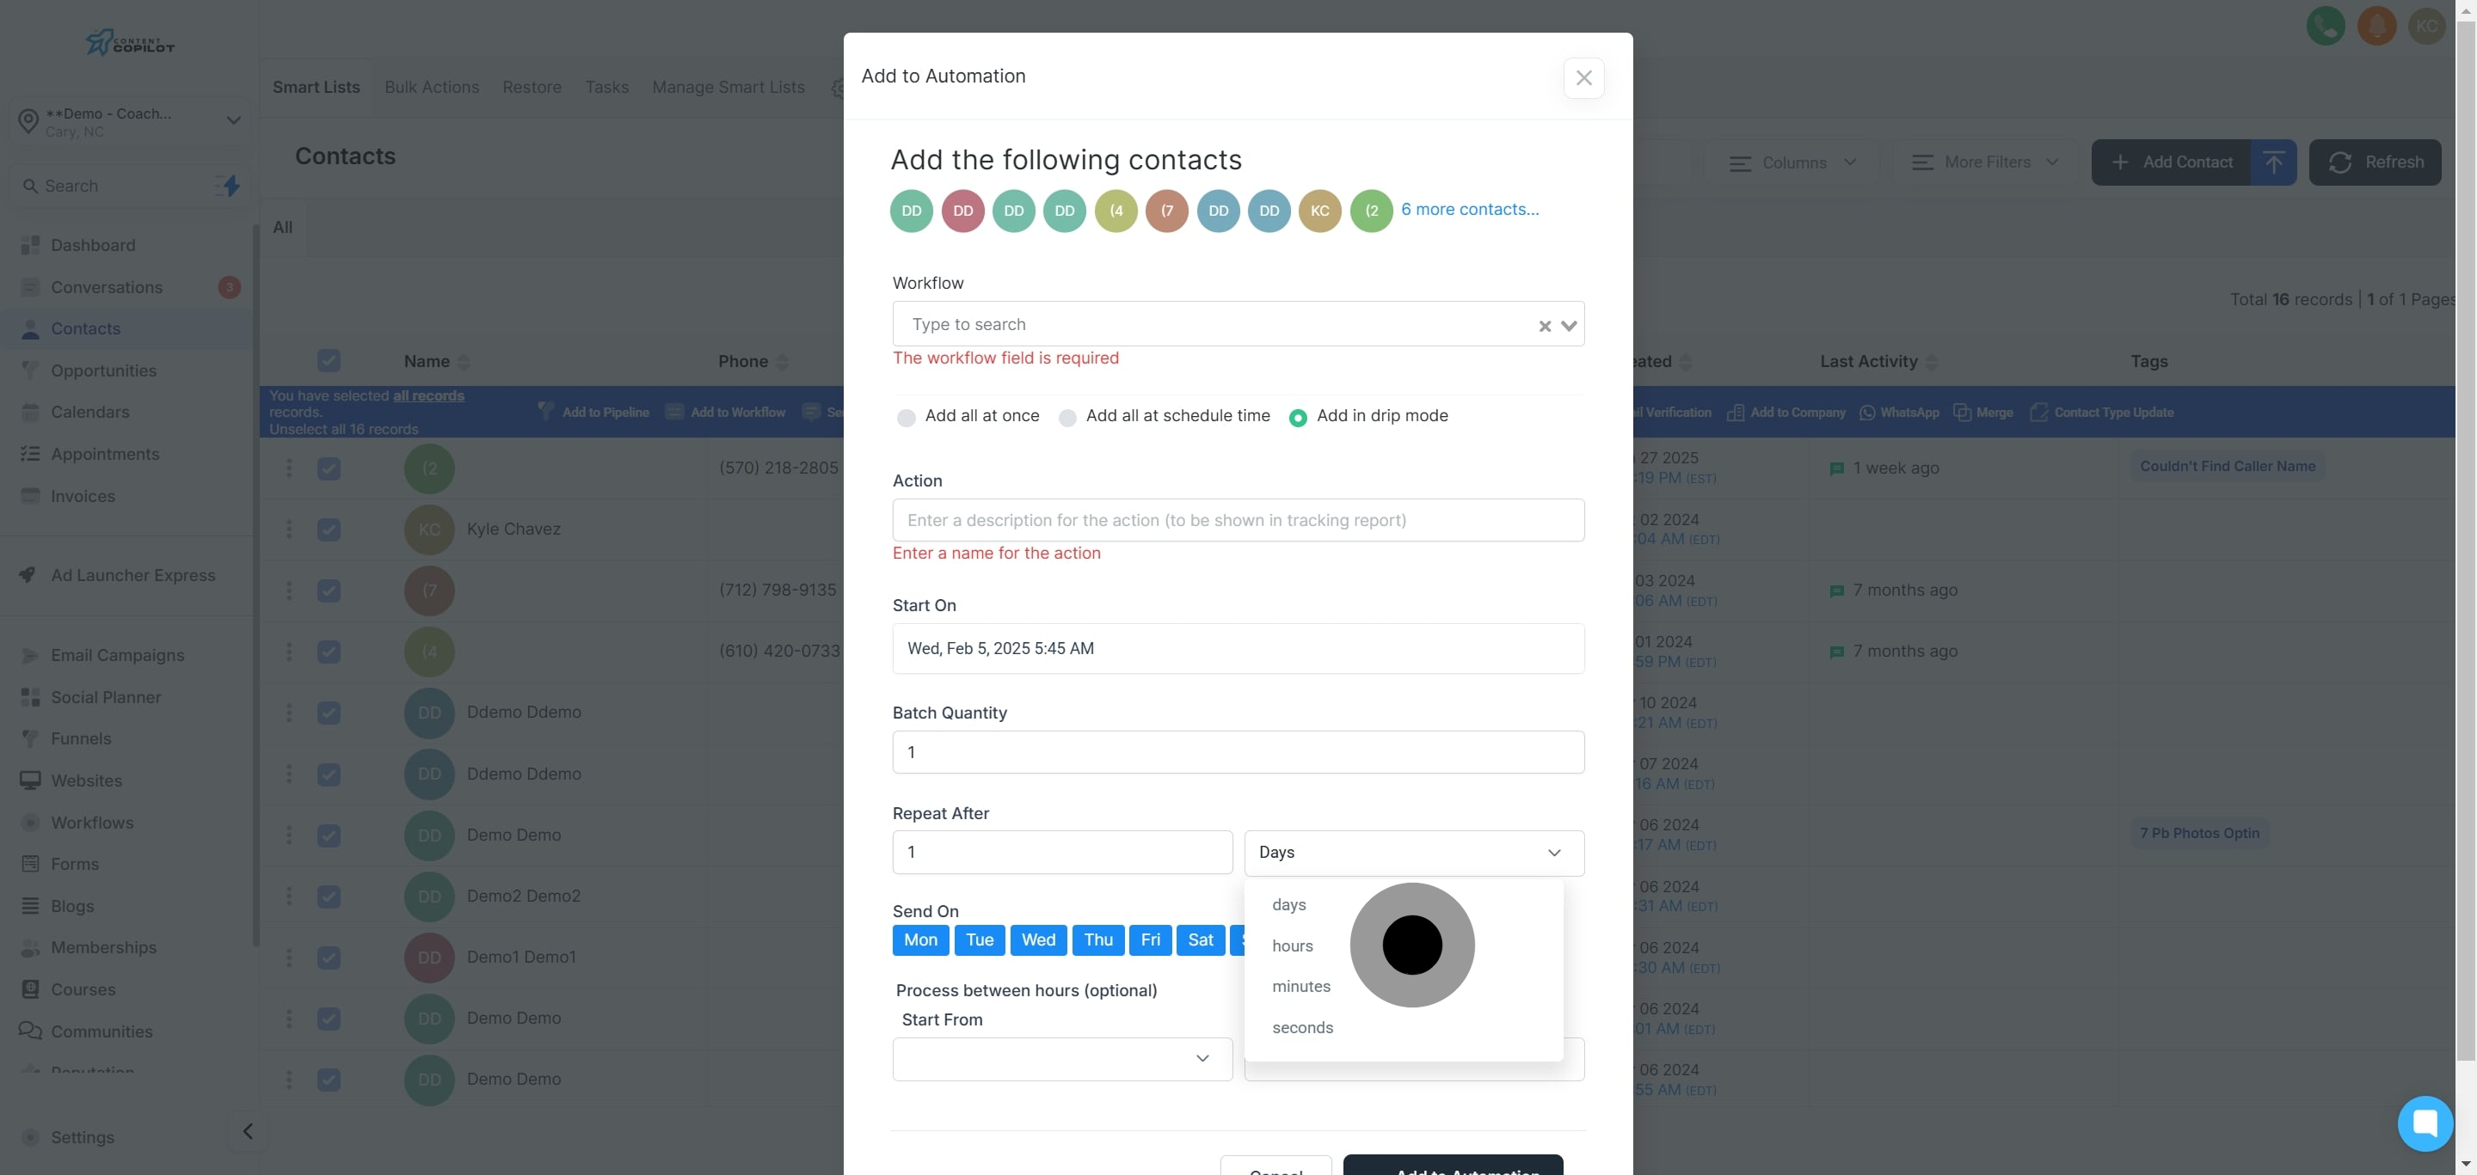Click the lightning bolt quick action icon
The image size is (2477, 1175).
point(230,186)
